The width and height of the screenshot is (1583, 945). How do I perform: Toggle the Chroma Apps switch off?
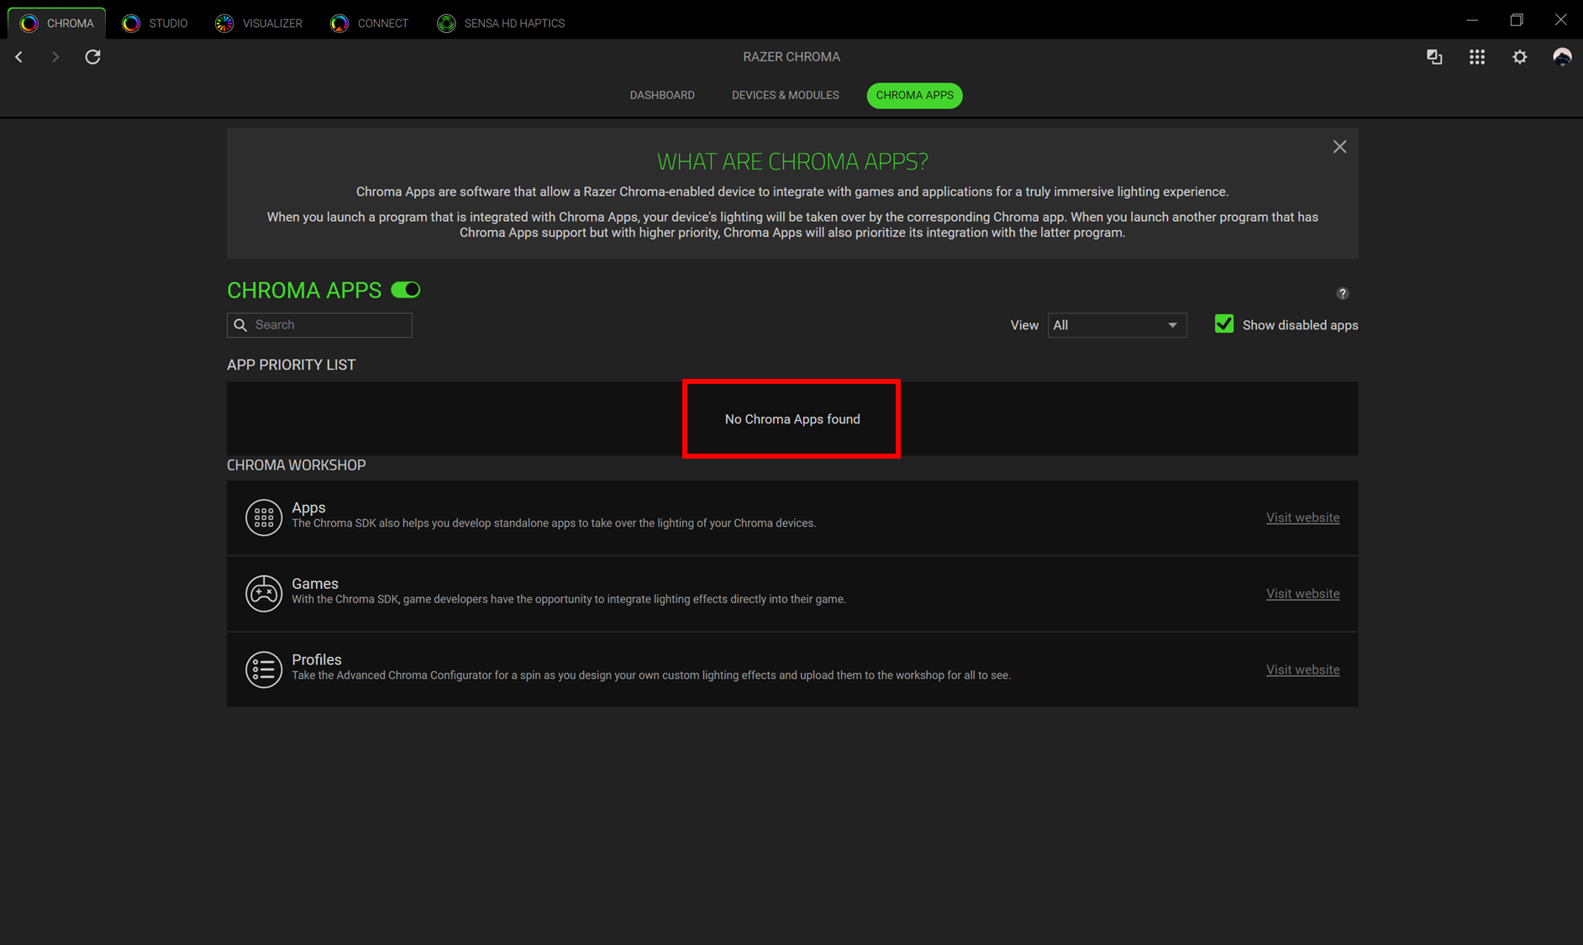(406, 290)
